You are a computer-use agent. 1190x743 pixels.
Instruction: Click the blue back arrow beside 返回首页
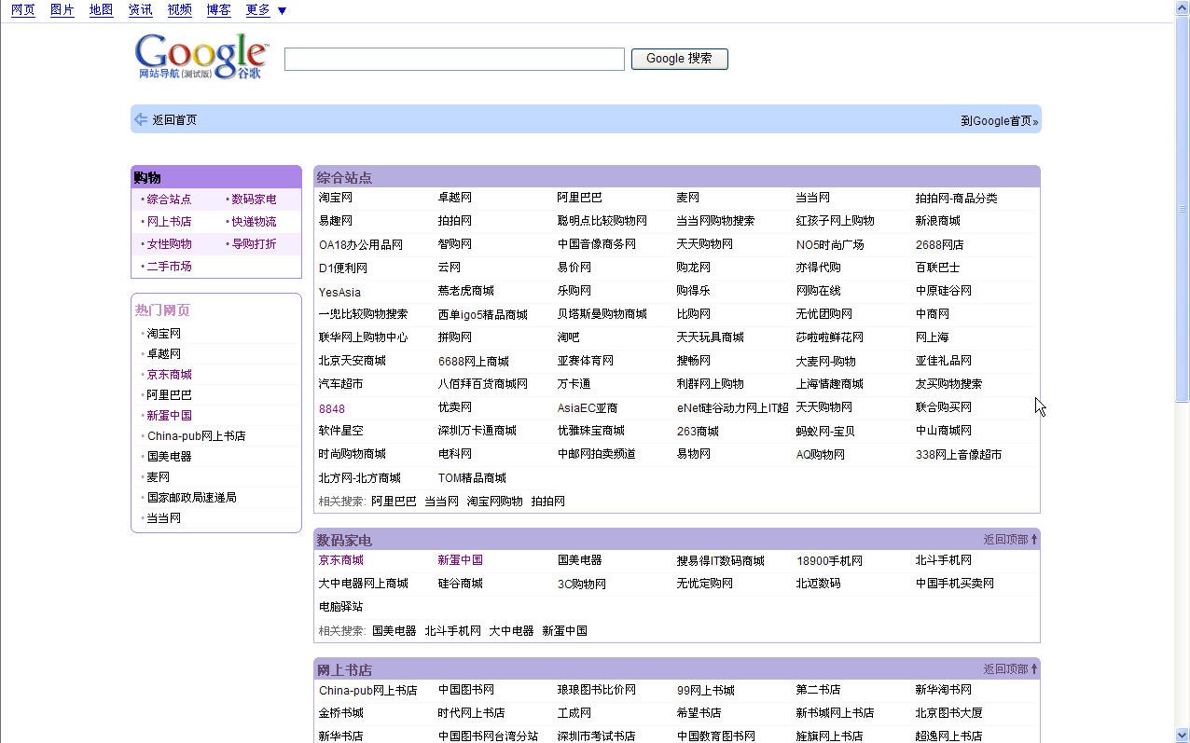(x=141, y=119)
